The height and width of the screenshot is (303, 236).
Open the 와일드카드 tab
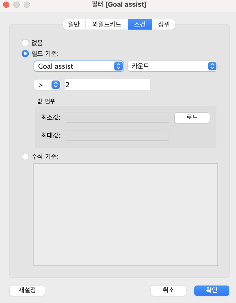107,24
